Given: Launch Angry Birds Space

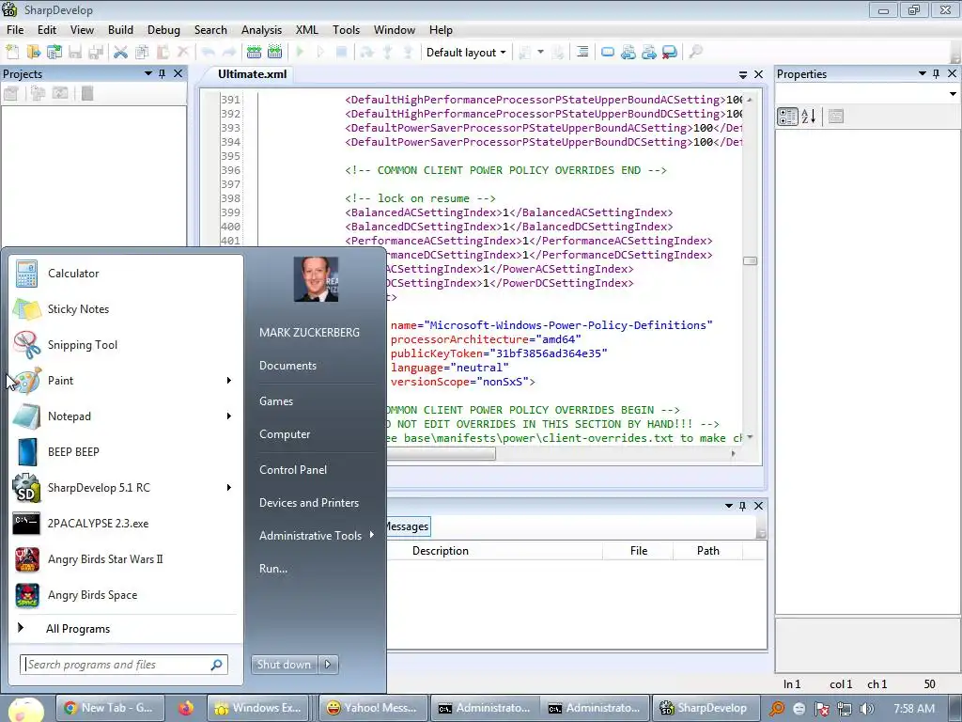Looking at the screenshot, I should [126, 594].
